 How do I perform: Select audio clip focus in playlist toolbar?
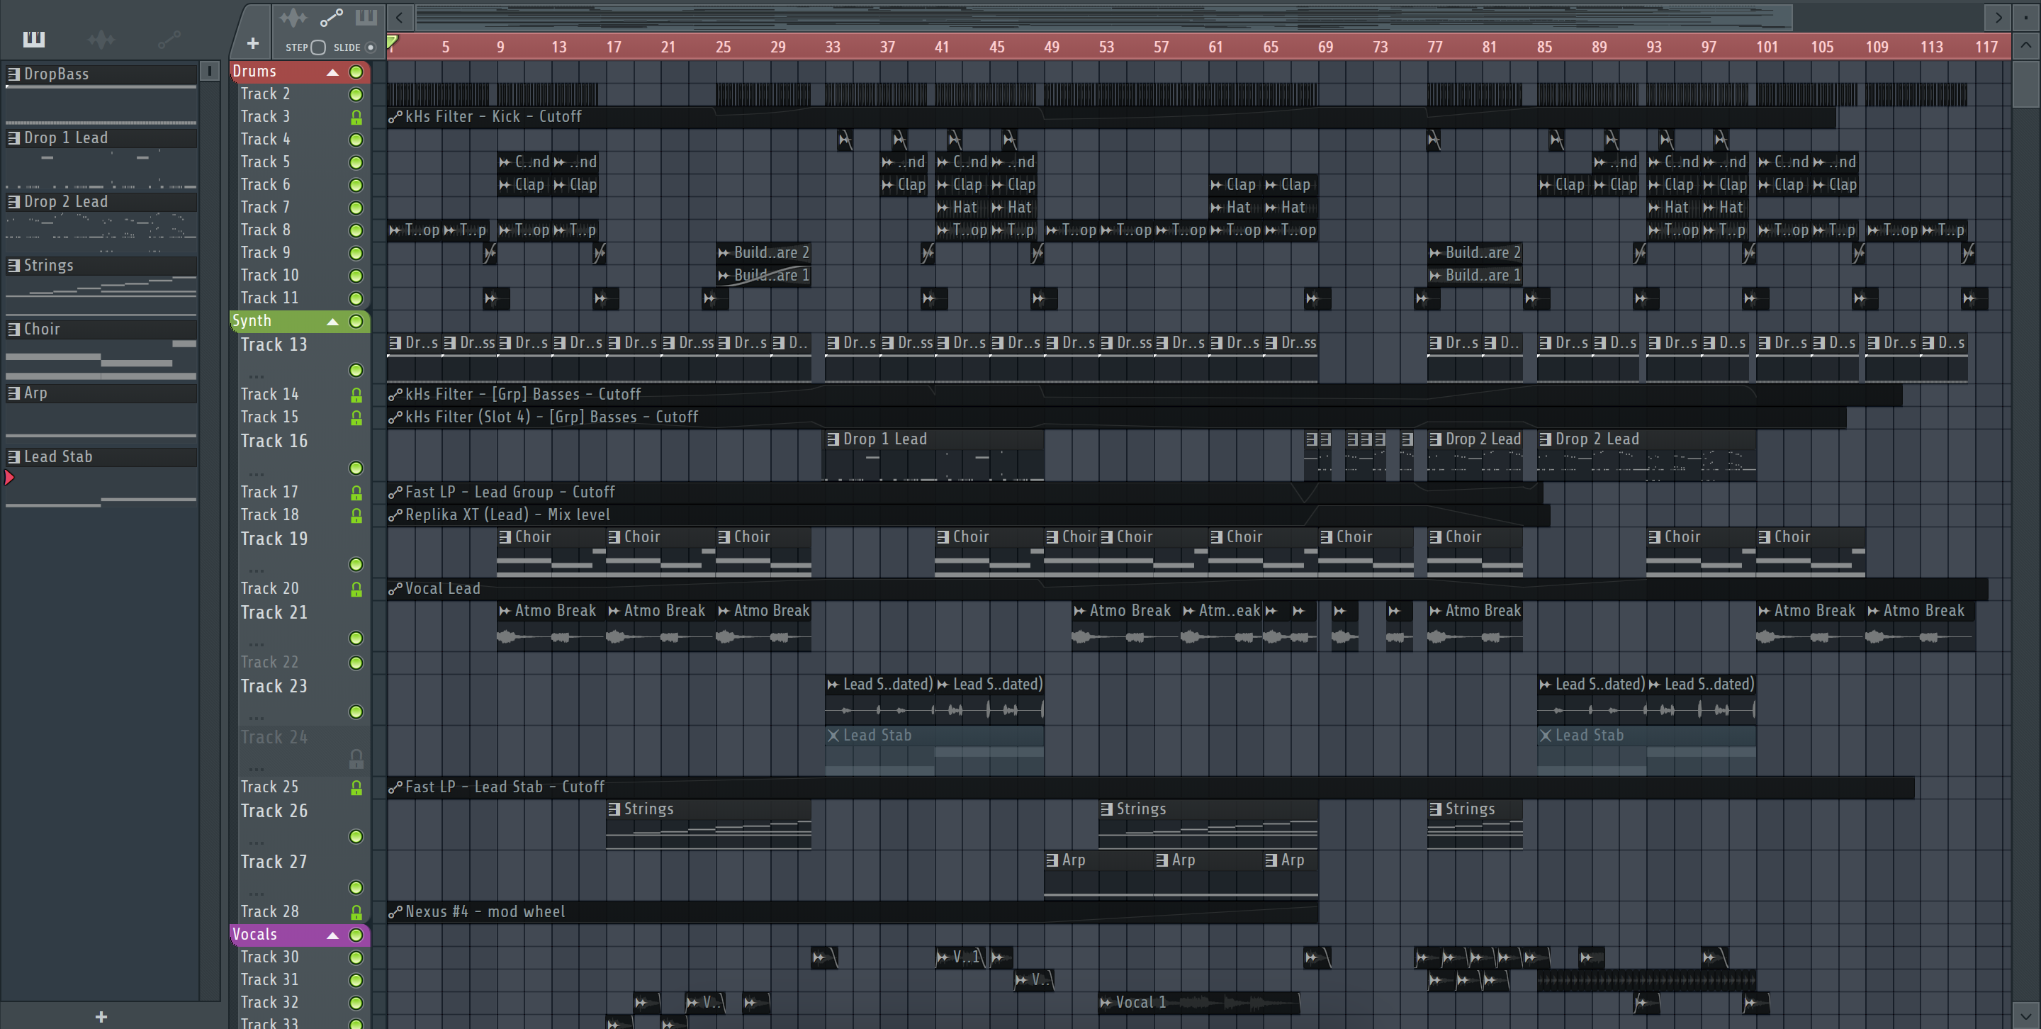(x=293, y=18)
